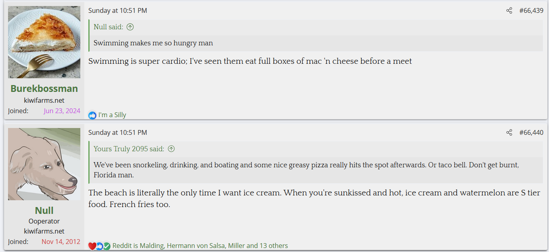This screenshot has width=549, height=252.
Task: Click the thumbs-up reaction icon under Burekbossman's post
Action: [92, 115]
